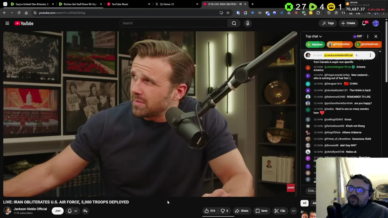Viewport: 388px width, 218px height.
Task: Click the search magnifier button
Action: [234, 23]
